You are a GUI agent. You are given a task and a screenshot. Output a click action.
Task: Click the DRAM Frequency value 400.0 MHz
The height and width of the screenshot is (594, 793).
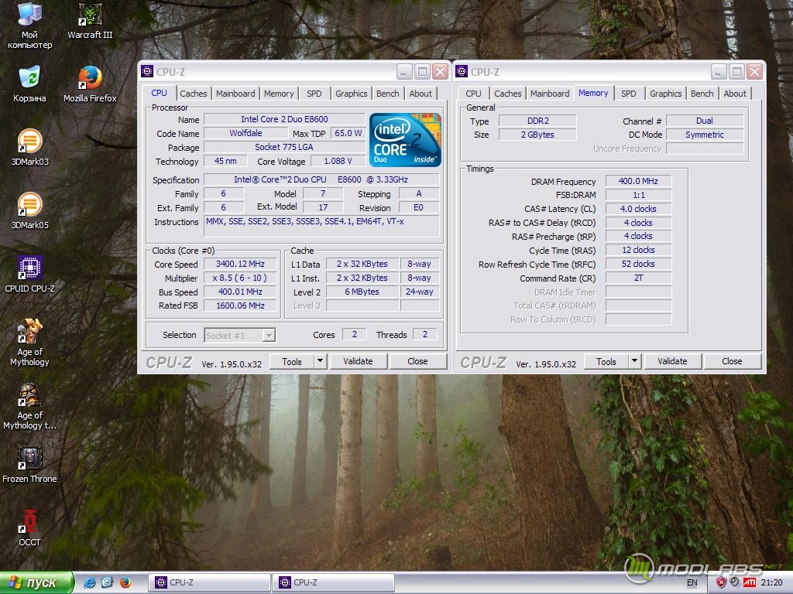[638, 181]
